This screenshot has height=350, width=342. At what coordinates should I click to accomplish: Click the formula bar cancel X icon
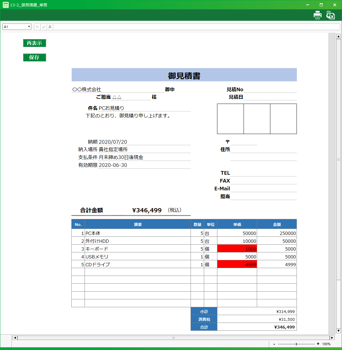click(x=37, y=27)
